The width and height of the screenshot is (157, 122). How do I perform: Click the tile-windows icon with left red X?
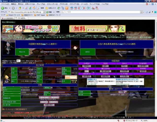coord(79,8)
